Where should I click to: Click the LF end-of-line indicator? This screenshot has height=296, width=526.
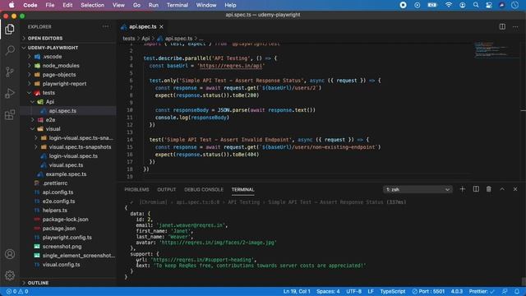(x=371, y=291)
